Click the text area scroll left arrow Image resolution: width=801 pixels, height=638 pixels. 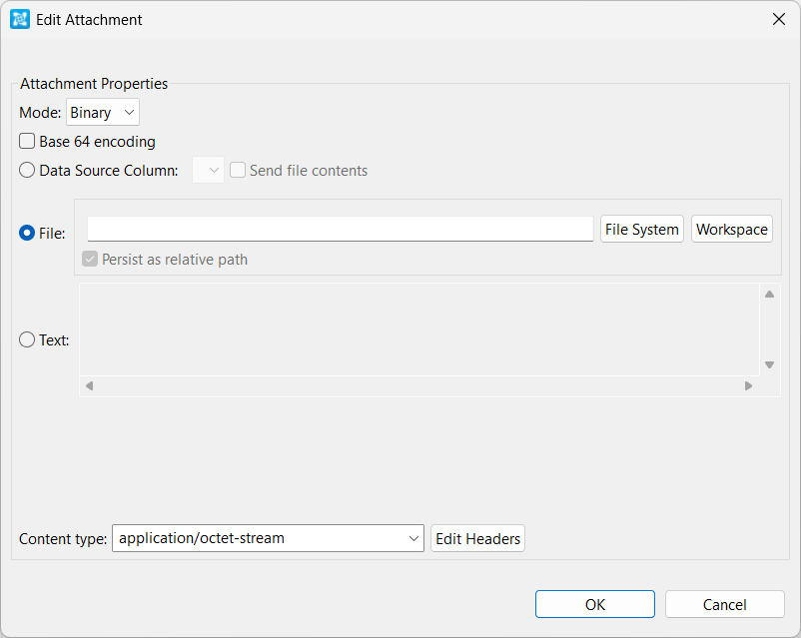pyautogui.click(x=90, y=386)
